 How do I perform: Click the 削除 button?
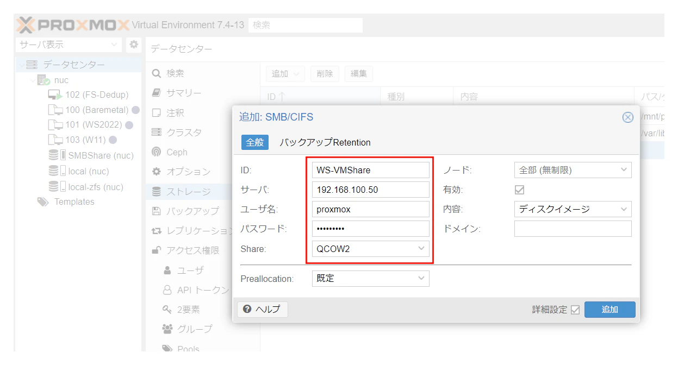tap(325, 74)
